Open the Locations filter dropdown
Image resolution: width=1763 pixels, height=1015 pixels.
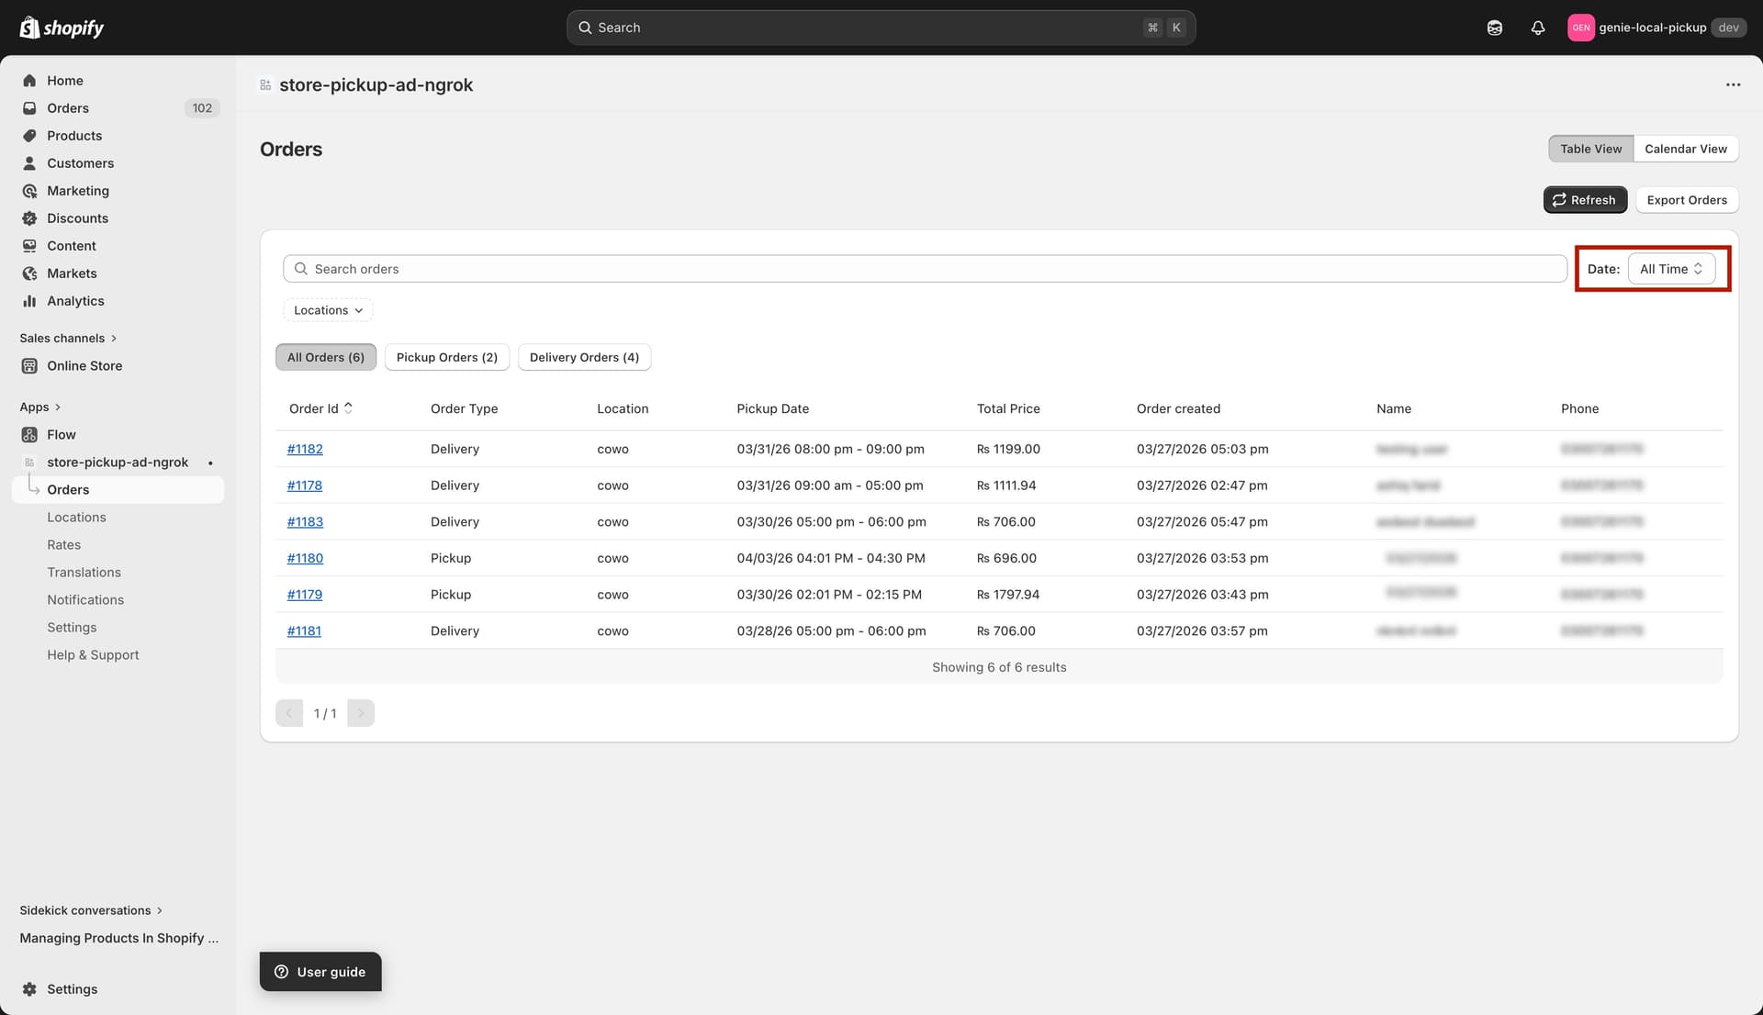(327, 310)
